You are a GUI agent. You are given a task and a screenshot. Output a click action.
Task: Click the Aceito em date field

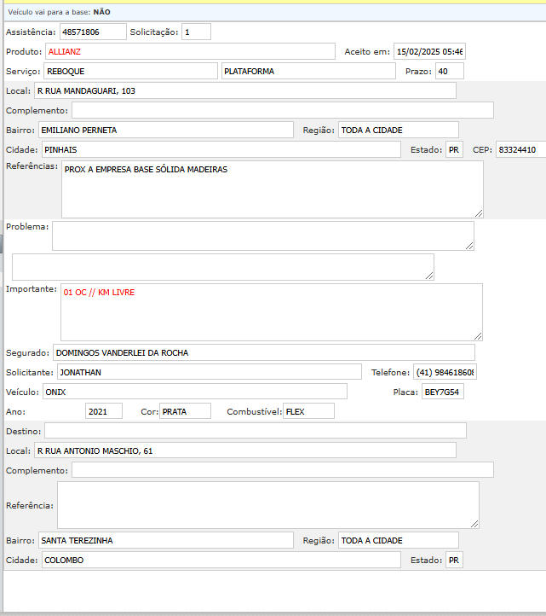coord(429,51)
